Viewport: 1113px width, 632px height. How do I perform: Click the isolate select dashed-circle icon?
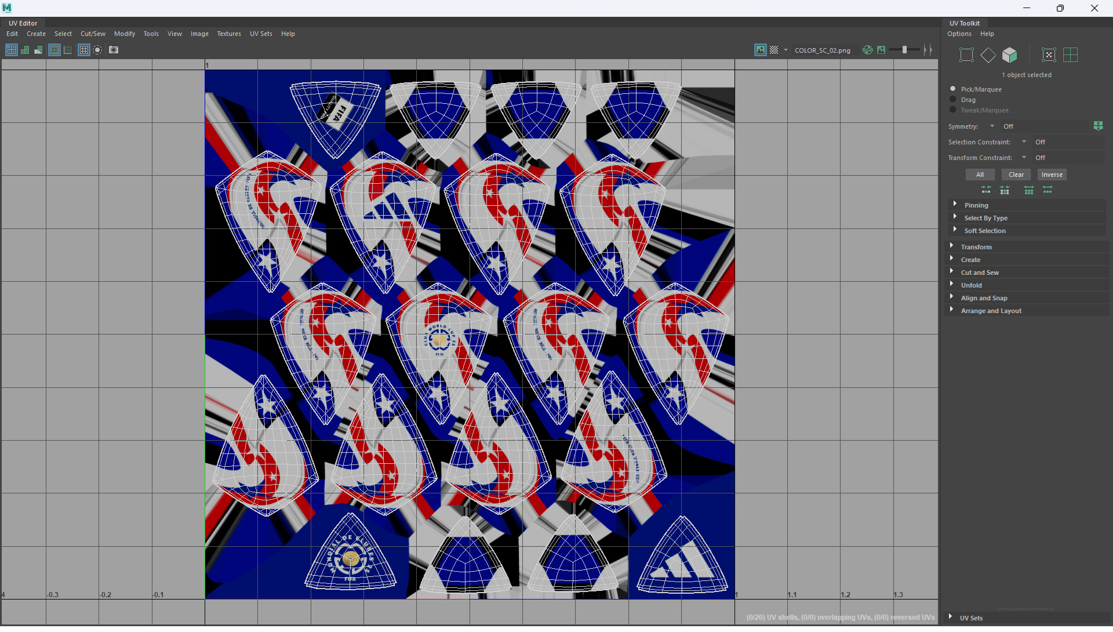(x=97, y=50)
